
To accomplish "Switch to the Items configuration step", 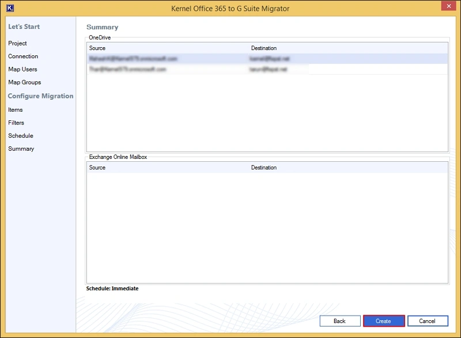I will (16, 110).
